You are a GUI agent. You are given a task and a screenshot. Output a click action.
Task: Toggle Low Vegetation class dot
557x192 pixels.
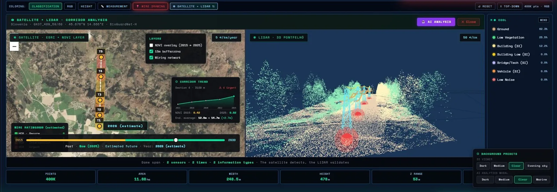coord(494,37)
